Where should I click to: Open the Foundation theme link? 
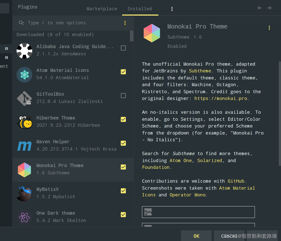click(156, 167)
